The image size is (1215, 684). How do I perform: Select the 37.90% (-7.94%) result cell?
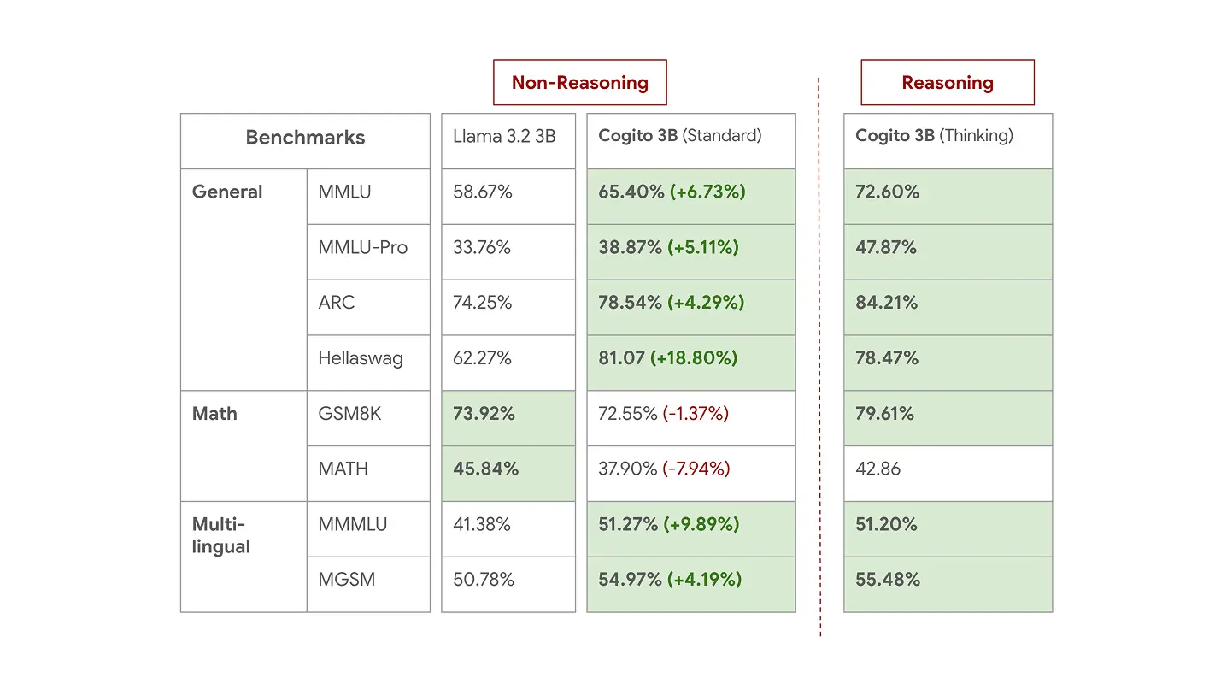690,470
